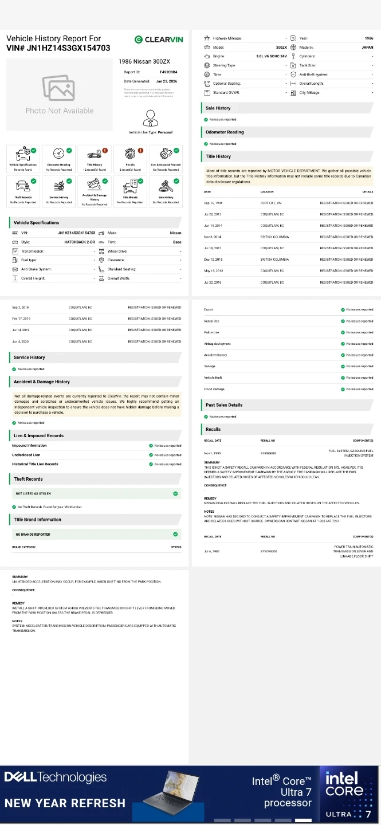Click the Accident & Damage History card
The image size is (381, 825).
pyautogui.click(x=95, y=191)
